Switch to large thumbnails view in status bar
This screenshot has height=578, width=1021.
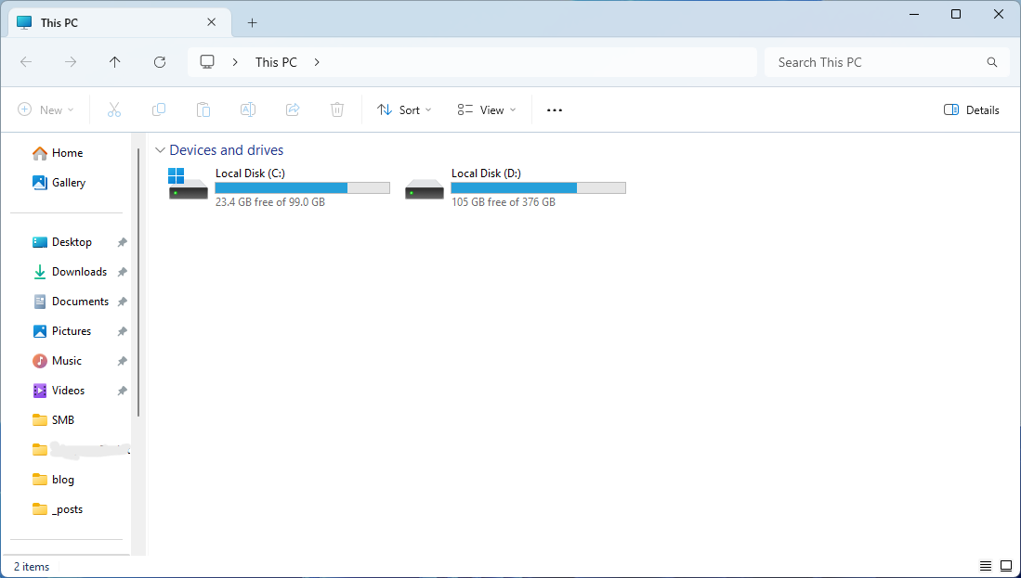[1006, 566]
